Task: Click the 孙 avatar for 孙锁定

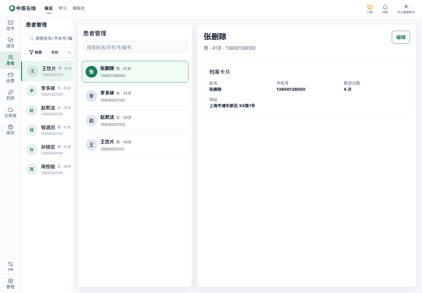Action: pos(32,150)
